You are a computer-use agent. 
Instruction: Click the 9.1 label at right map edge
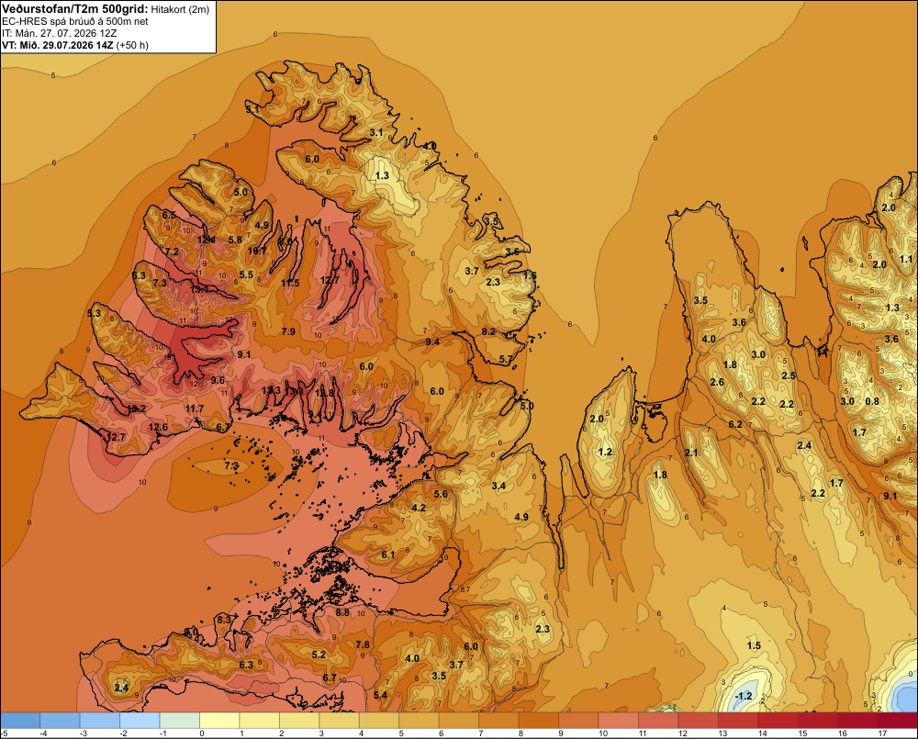point(890,496)
